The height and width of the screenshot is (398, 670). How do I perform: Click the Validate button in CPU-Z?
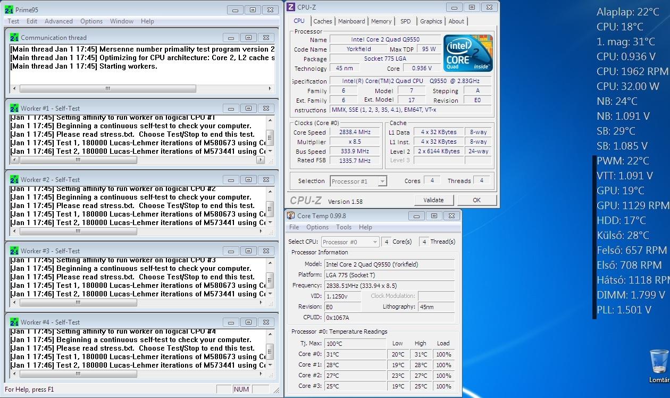coord(433,200)
